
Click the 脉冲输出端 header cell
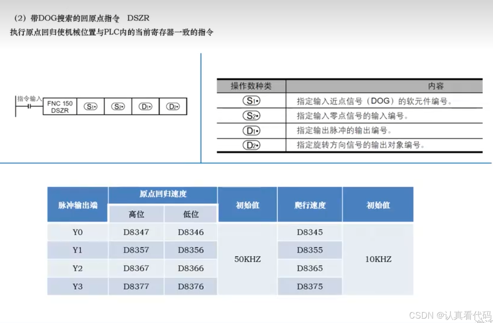pos(78,205)
